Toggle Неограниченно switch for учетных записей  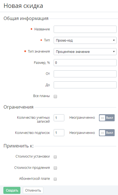click(x=107, y=118)
